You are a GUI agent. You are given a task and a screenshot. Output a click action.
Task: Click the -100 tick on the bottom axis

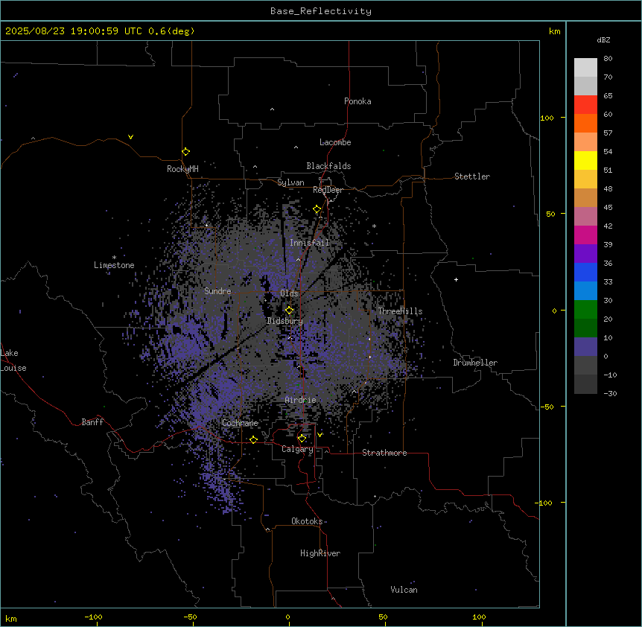[93, 617]
